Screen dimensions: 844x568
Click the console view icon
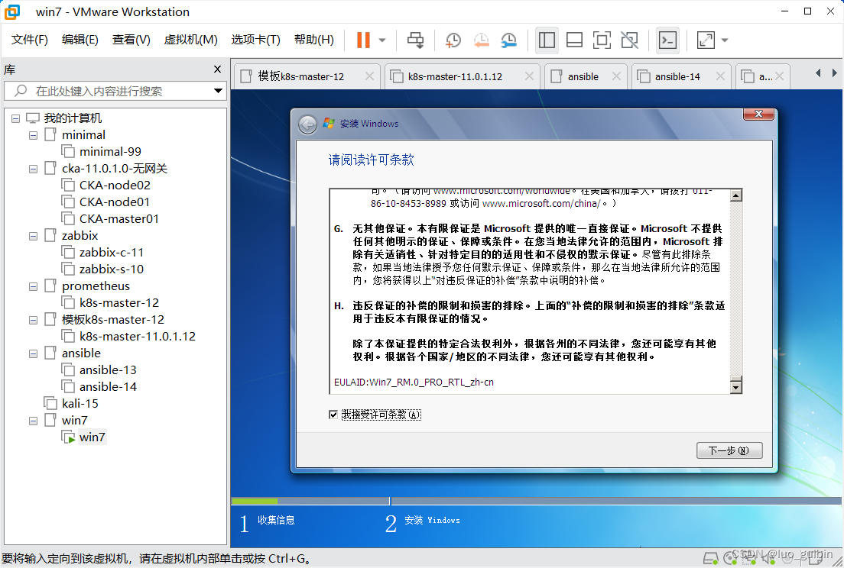pos(668,40)
